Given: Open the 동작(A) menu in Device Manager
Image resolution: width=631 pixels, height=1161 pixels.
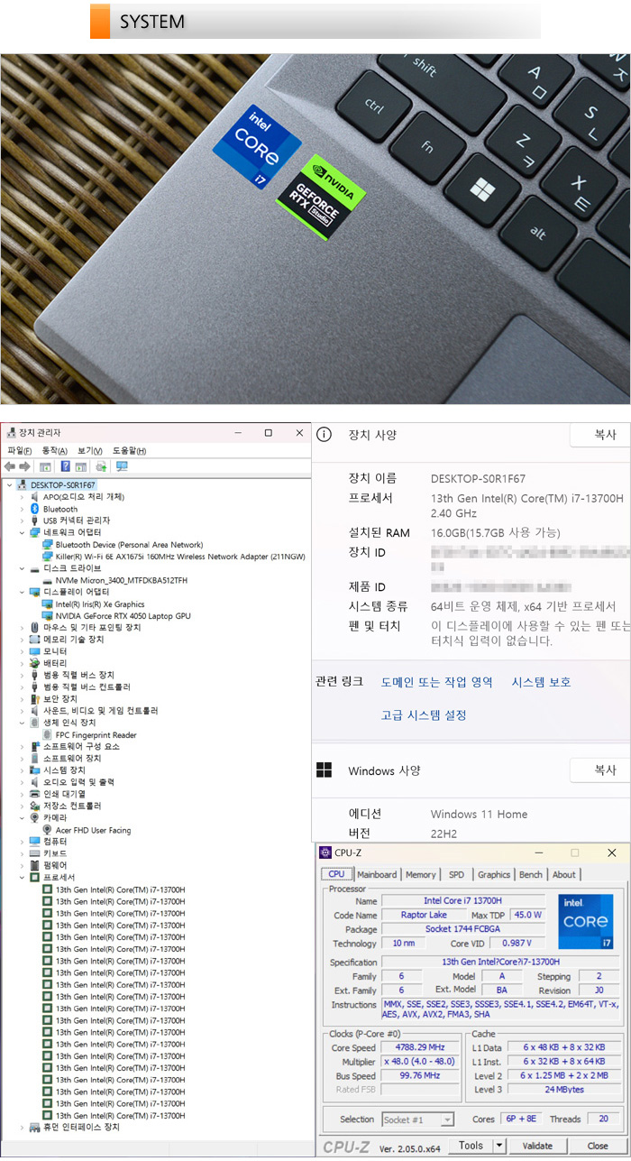Looking at the screenshot, I should [x=55, y=450].
